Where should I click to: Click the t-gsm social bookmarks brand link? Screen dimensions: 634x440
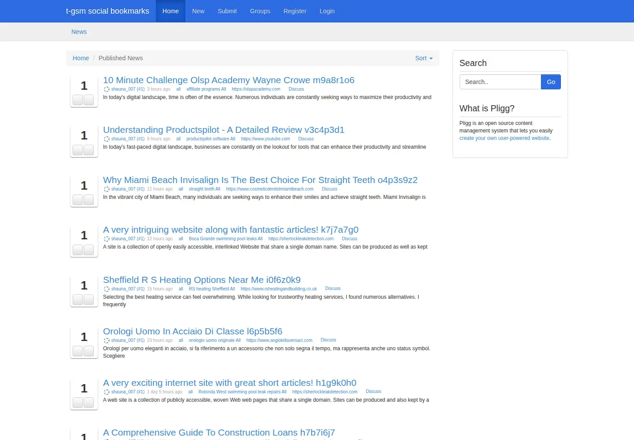(107, 11)
